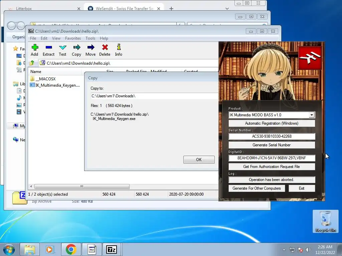The image size is (342, 256).
Task: Open File Explorer from the taskbar
Action: [30, 249]
